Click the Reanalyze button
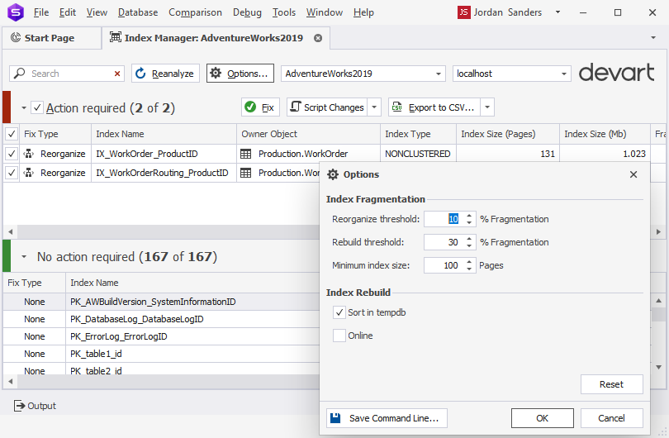Viewport: 669px width, 438px height. point(165,74)
